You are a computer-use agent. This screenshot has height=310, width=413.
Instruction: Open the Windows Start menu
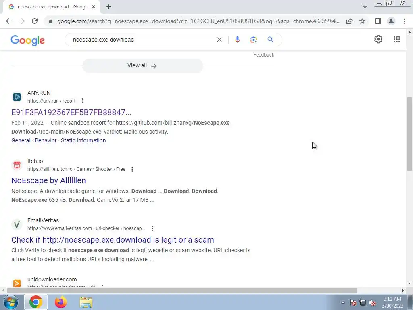pyautogui.click(x=10, y=302)
